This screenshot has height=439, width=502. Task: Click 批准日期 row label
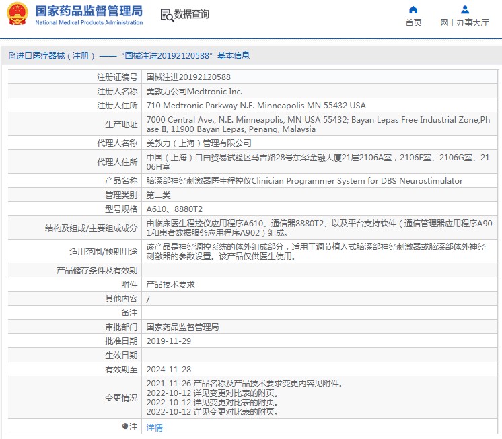click(121, 341)
